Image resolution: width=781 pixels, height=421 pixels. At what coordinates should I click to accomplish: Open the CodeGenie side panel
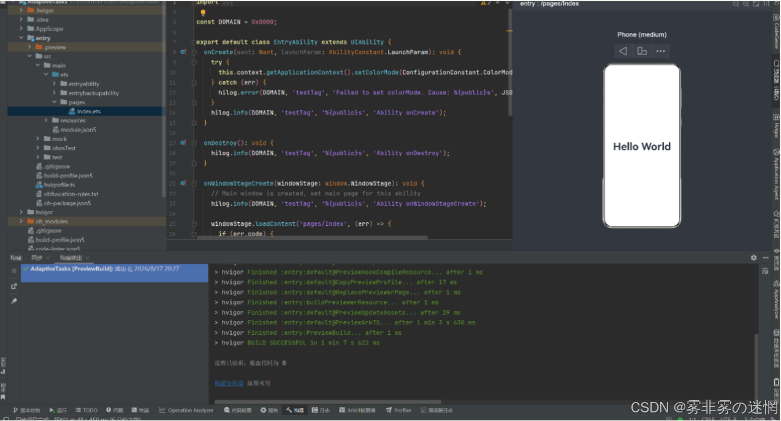click(776, 32)
